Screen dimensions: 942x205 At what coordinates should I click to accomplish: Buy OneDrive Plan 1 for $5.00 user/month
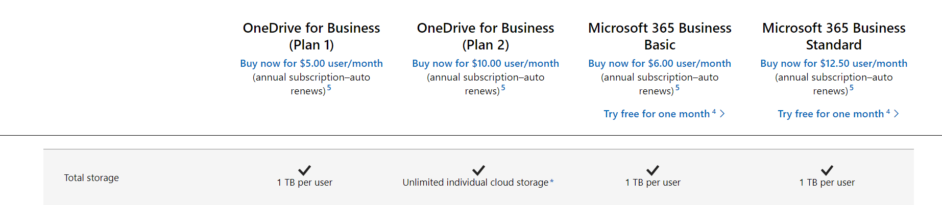click(x=311, y=63)
